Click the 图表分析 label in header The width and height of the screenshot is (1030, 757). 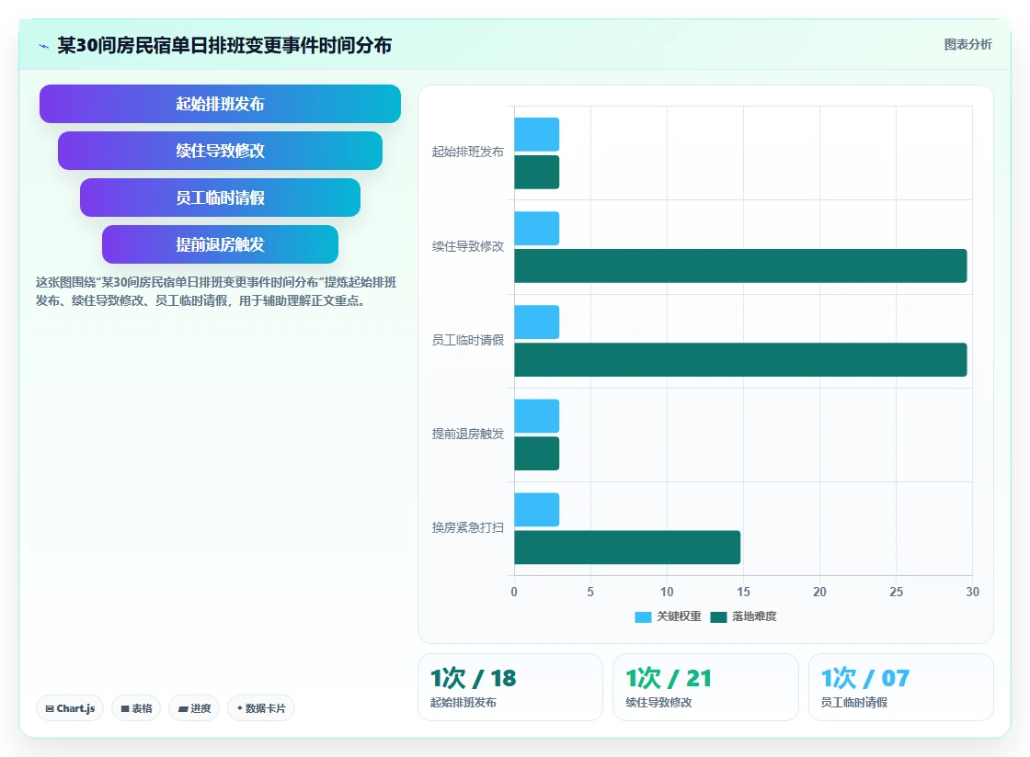(967, 45)
